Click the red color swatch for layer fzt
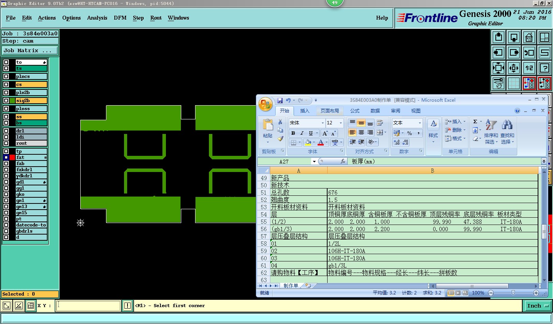553x324 pixels. pyautogui.click(x=12, y=157)
